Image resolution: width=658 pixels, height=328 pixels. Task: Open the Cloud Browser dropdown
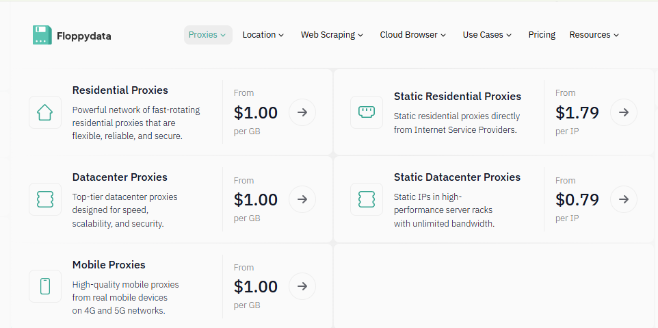click(x=413, y=35)
